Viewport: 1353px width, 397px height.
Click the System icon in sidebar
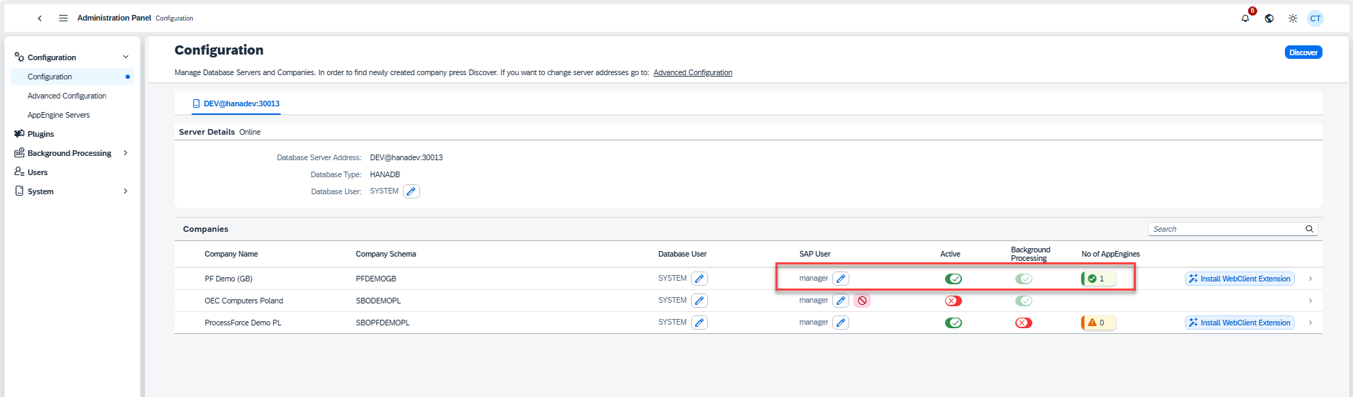click(19, 191)
